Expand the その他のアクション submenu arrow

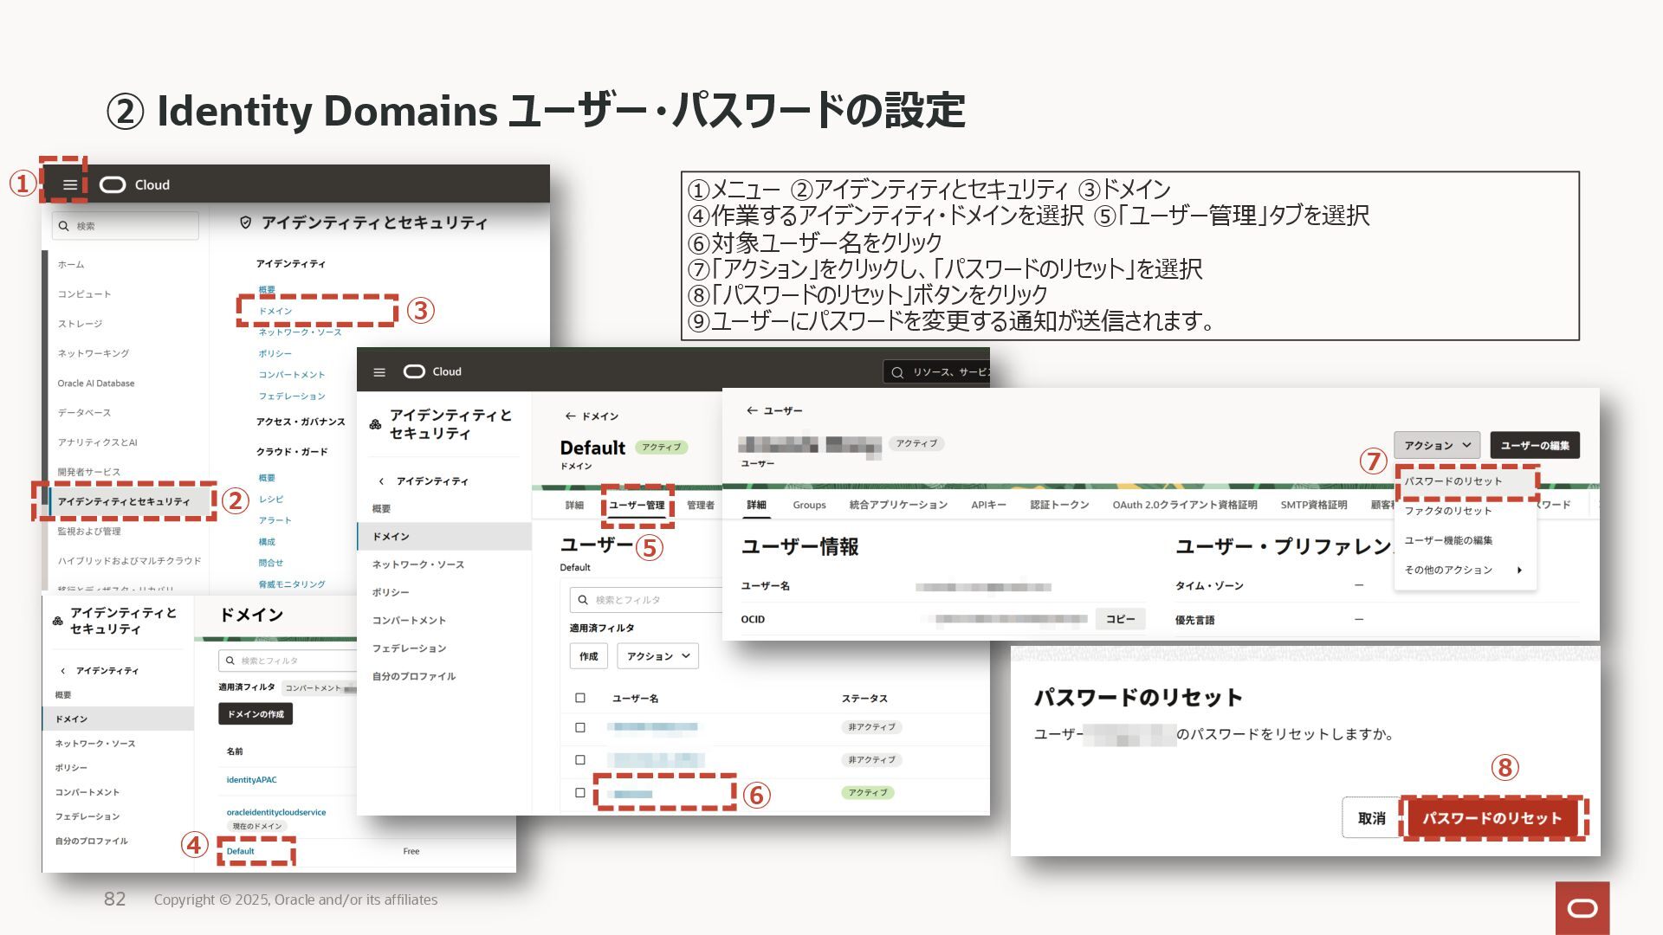tap(1519, 570)
